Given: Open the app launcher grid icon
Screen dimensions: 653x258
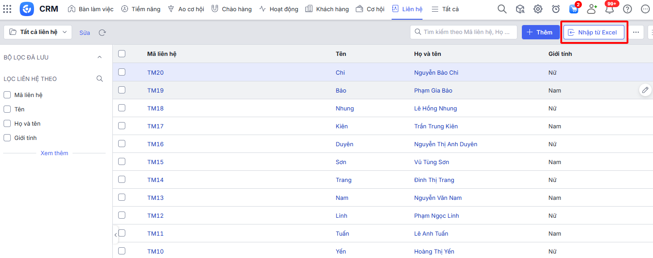Looking at the screenshot, I should pyautogui.click(x=7, y=9).
